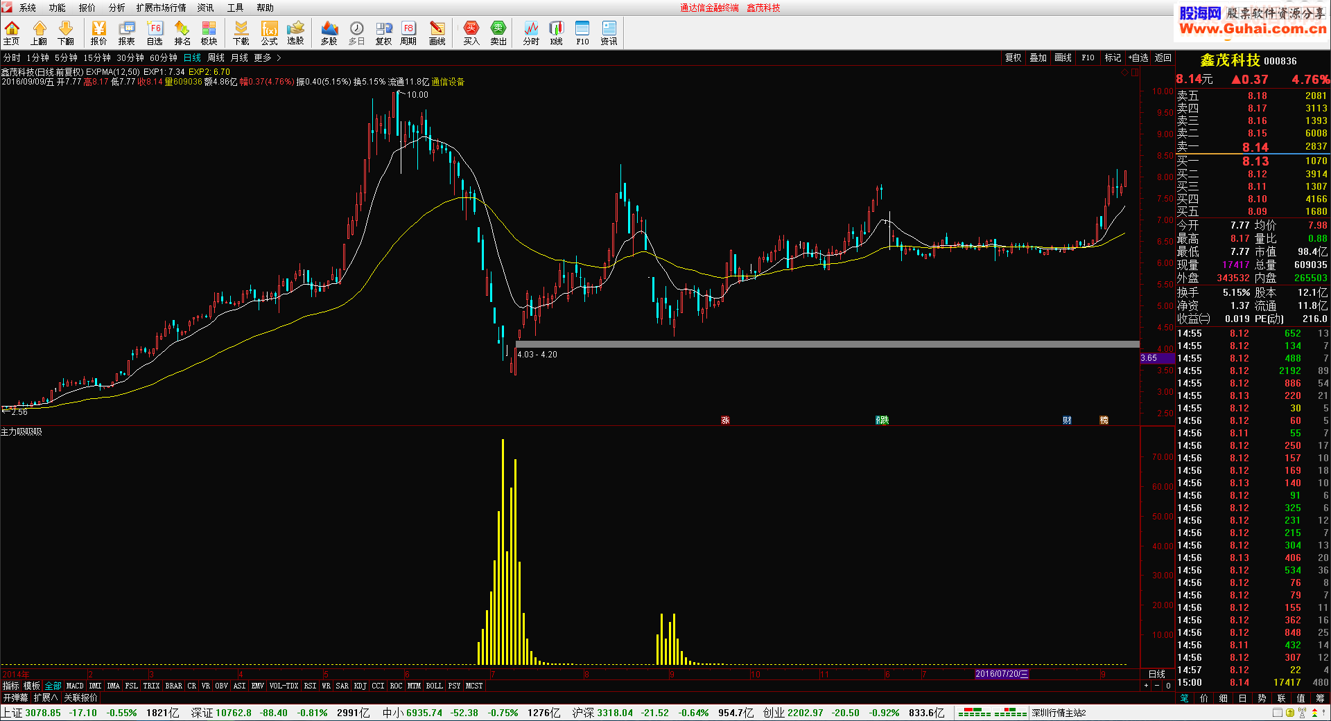
Task: Click the 开弹幕 button
Action: coord(15,697)
